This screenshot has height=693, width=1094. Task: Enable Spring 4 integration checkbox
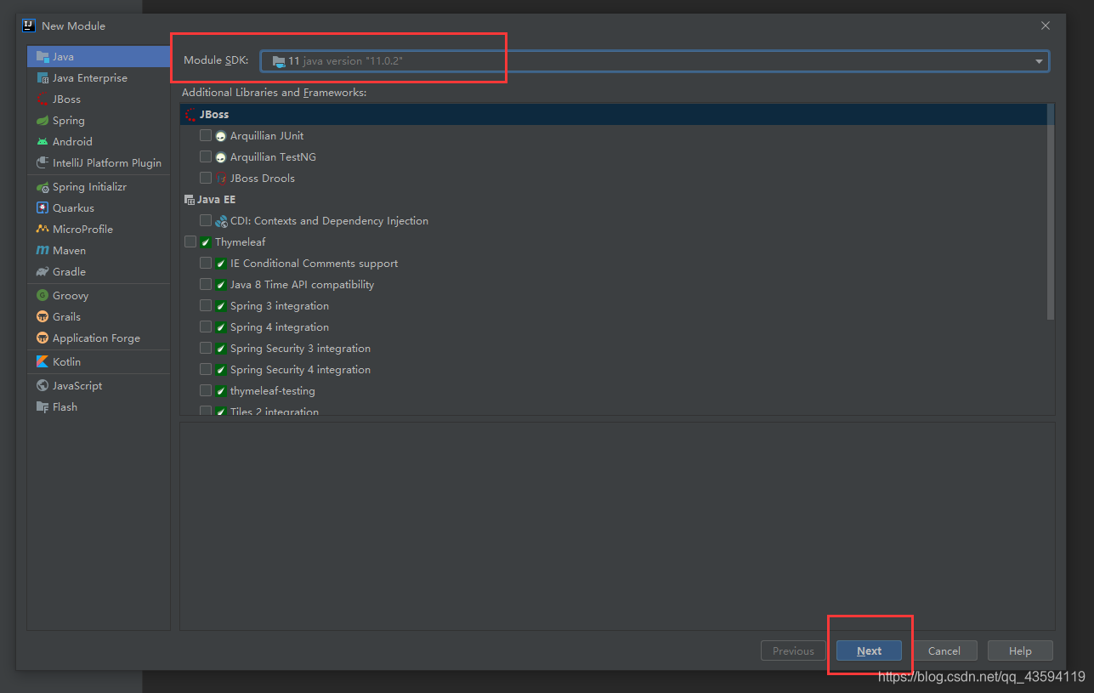pyautogui.click(x=206, y=327)
